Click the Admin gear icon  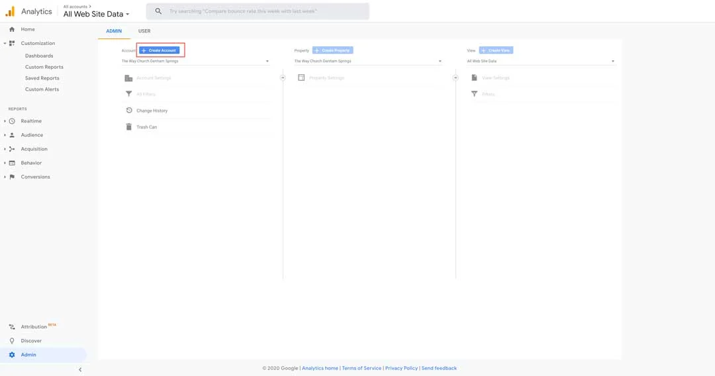click(x=12, y=355)
